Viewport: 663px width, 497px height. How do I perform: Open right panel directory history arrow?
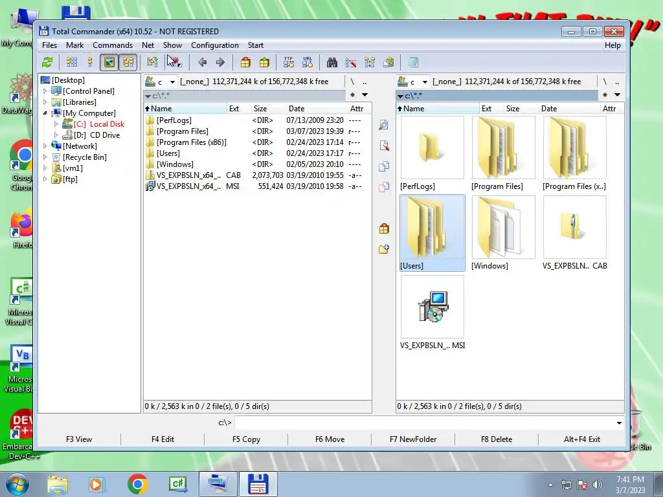[x=617, y=95]
